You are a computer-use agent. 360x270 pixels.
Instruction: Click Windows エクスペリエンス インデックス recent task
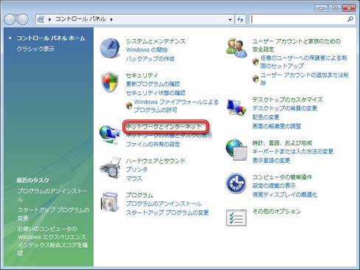coord(52,241)
